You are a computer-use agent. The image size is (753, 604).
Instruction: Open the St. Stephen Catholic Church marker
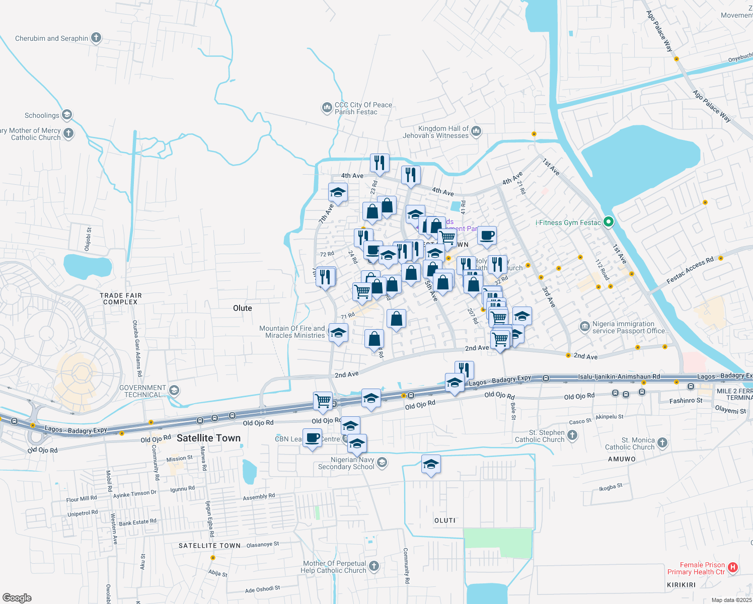coord(571,434)
